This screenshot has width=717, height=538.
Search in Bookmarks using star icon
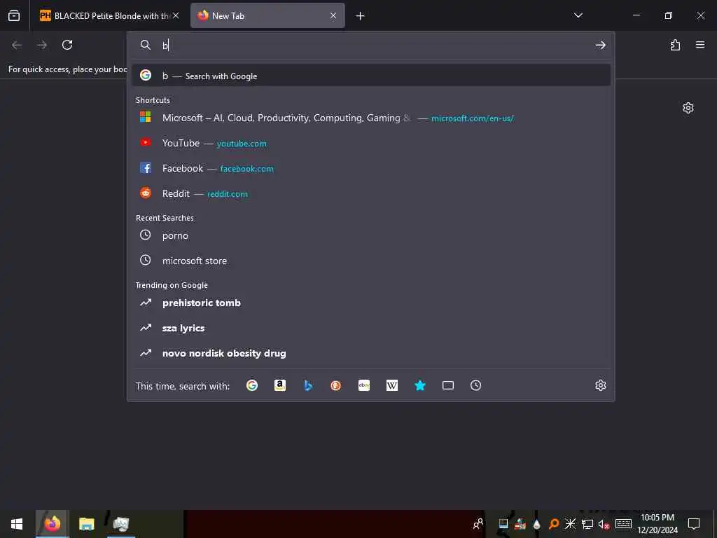(x=420, y=386)
